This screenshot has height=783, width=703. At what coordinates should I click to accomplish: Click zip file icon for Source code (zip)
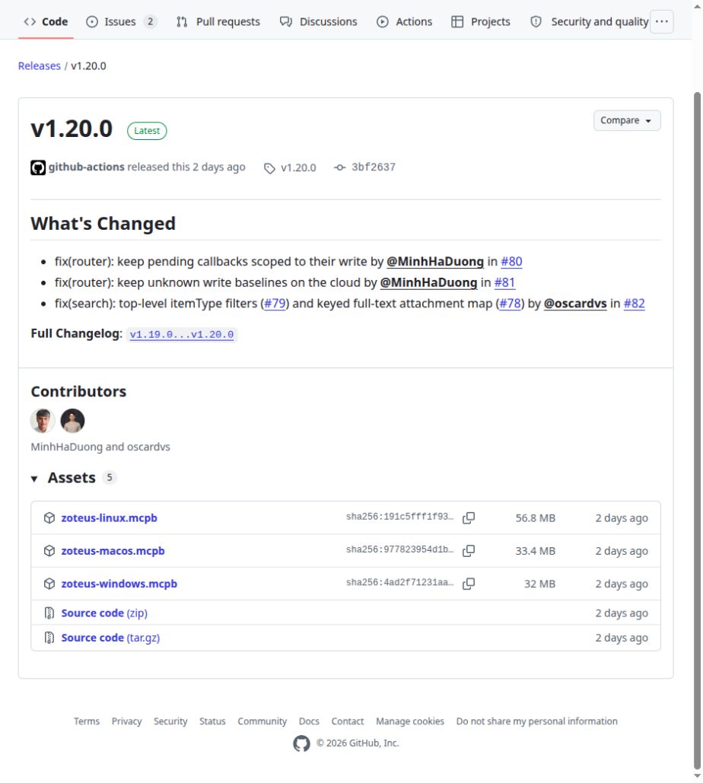point(49,613)
